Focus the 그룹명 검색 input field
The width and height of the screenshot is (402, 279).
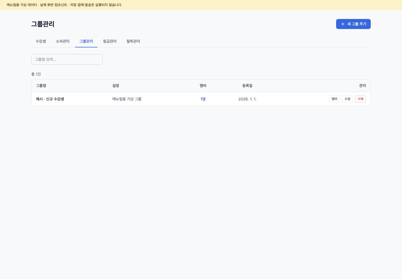[67, 59]
